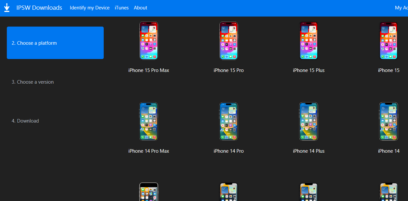Click the iPhone 14 label
This screenshot has height=201, width=408.
[x=388, y=151]
